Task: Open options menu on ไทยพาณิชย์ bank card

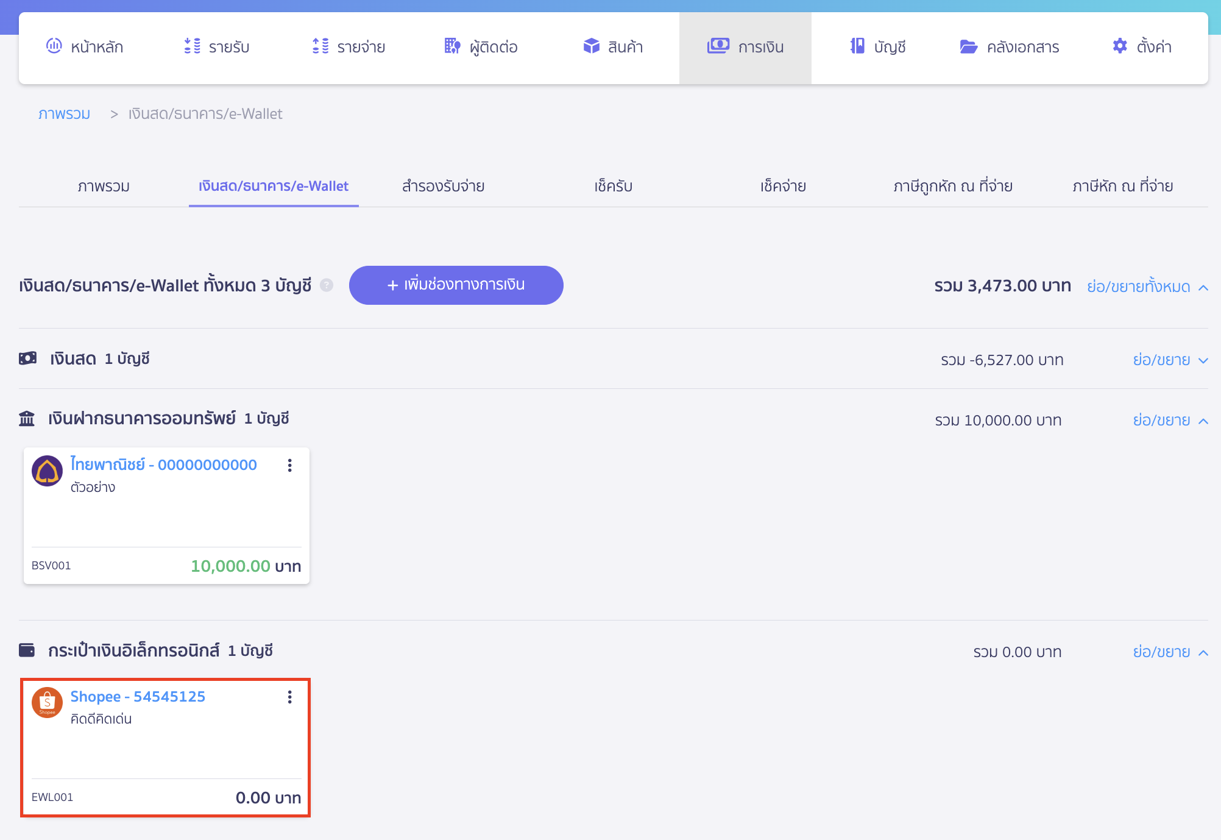Action: click(289, 466)
